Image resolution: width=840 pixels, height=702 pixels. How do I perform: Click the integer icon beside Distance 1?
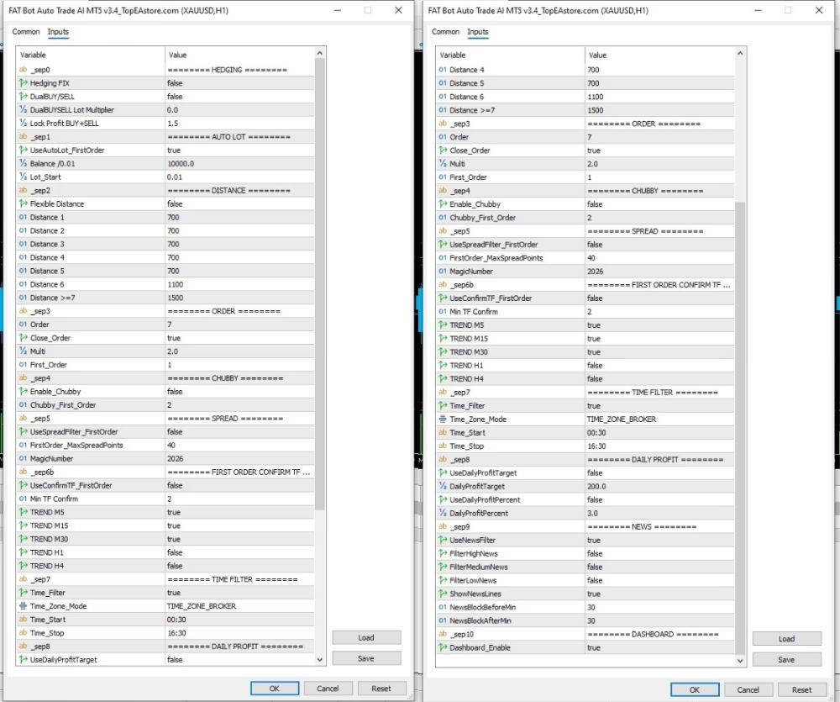[x=23, y=217]
